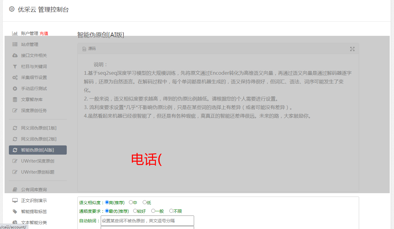Image resolution: width=394 pixels, height=229 pixels.
Task: Set 语义相似度 to 低
Action: [144, 202]
